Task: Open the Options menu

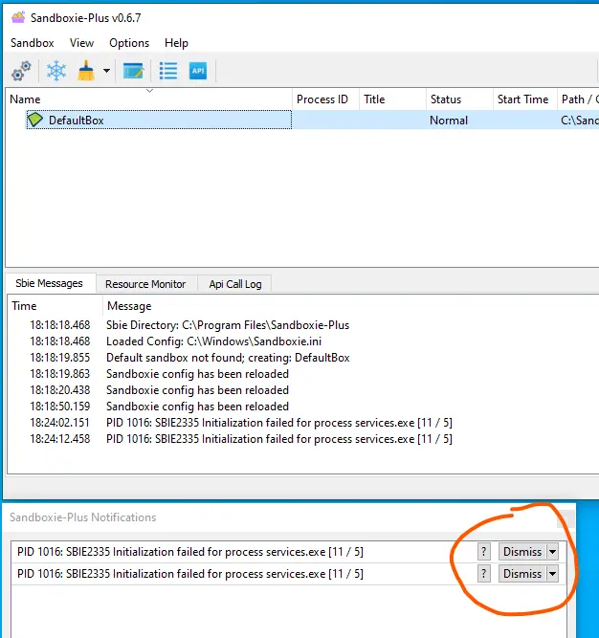Action: 129,43
